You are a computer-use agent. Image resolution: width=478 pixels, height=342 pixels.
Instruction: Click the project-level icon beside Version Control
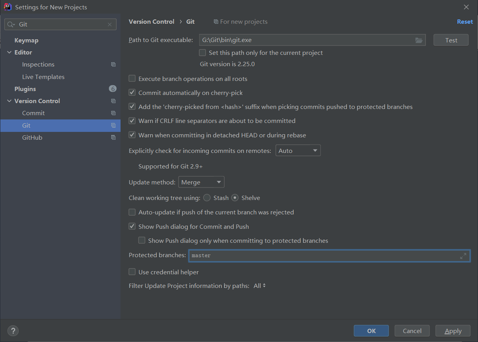[x=113, y=101]
